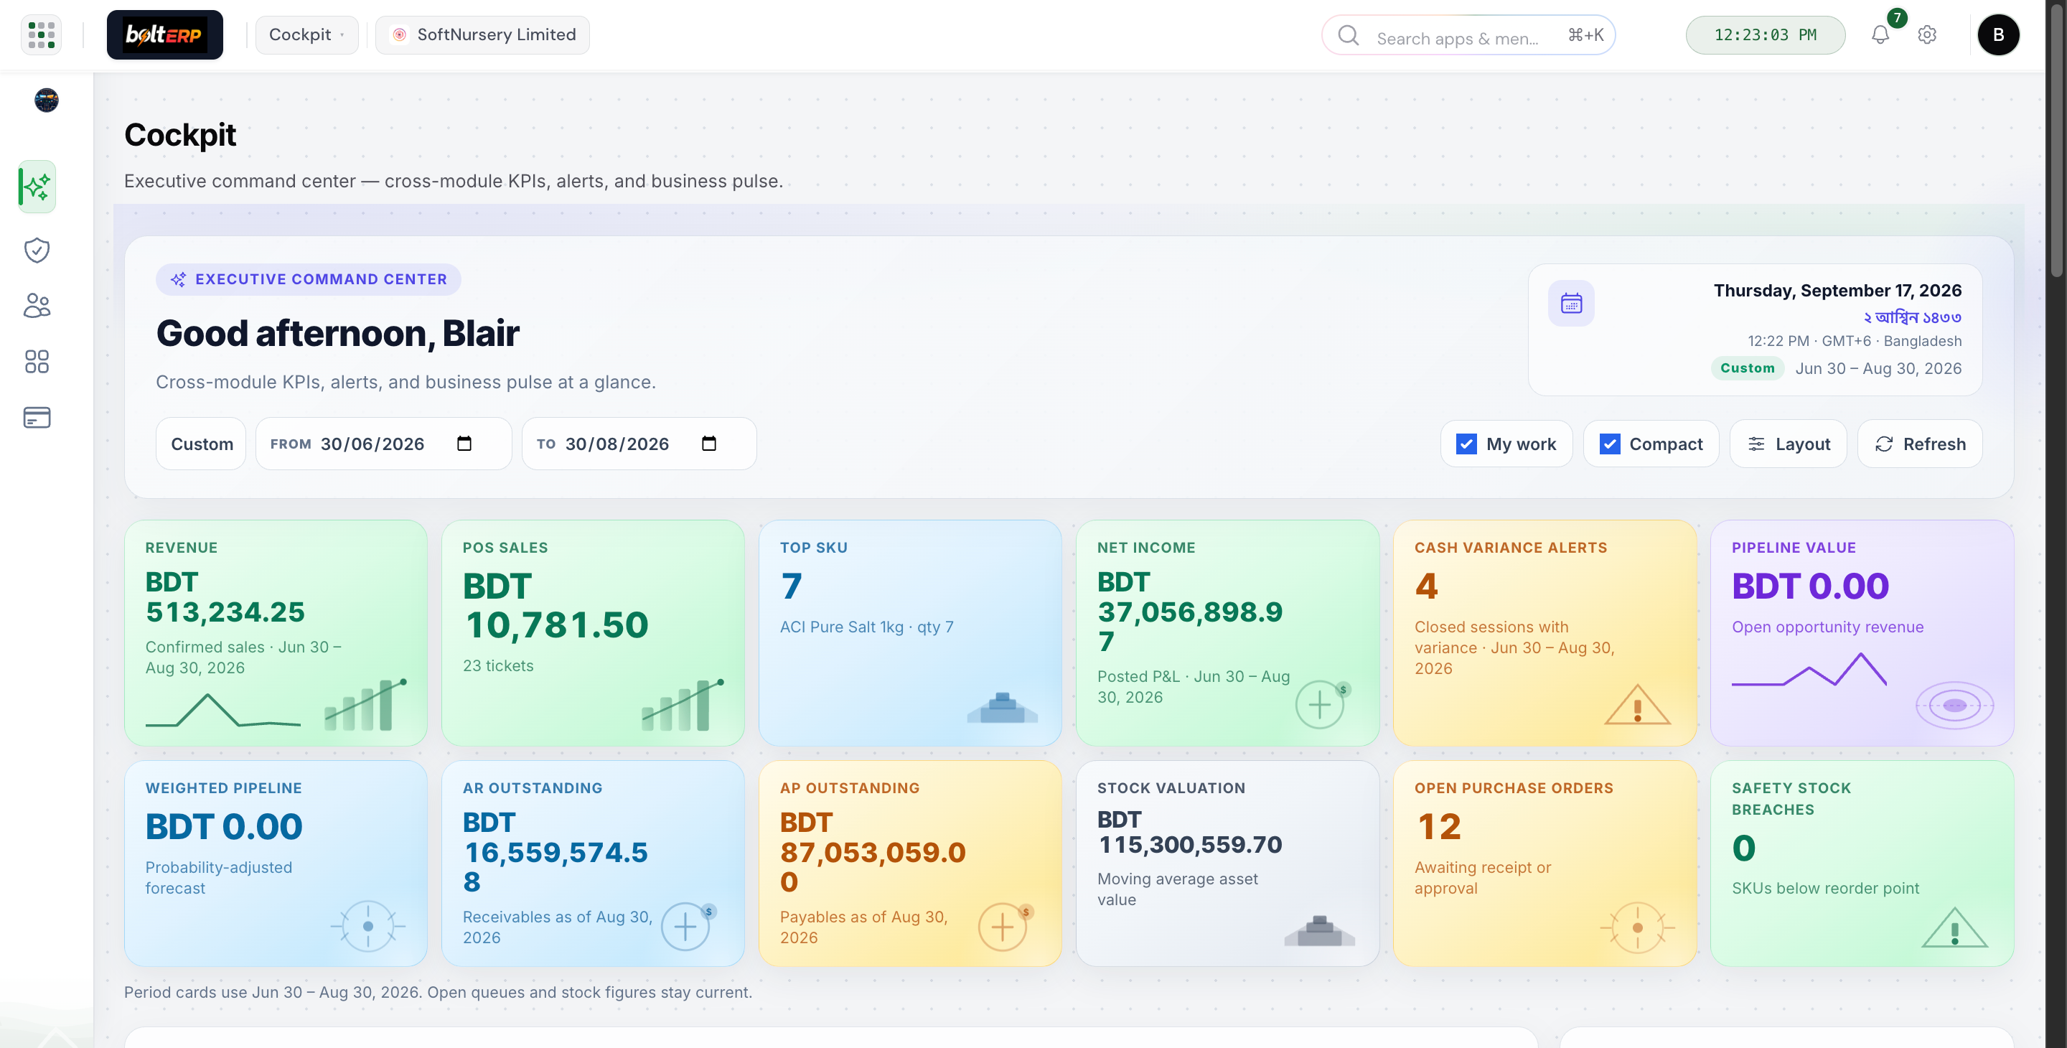The width and height of the screenshot is (2067, 1048).
Task: Open the people sidebar icon
Action: pos(37,306)
